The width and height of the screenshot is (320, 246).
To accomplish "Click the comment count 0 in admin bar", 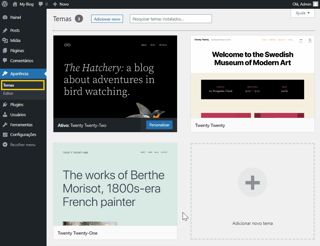I will point(47,4).
